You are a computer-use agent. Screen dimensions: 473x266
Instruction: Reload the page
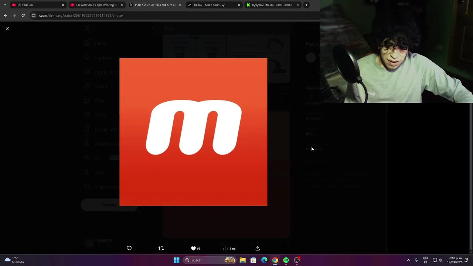(23, 16)
